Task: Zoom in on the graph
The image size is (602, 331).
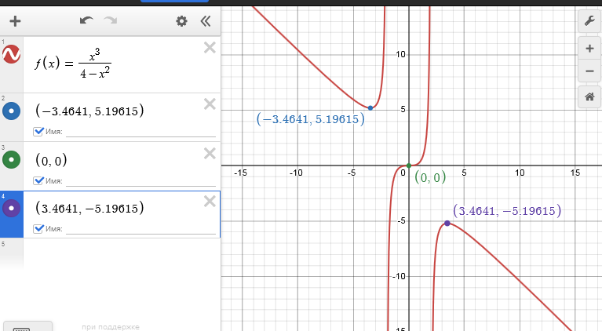Action: coord(589,49)
